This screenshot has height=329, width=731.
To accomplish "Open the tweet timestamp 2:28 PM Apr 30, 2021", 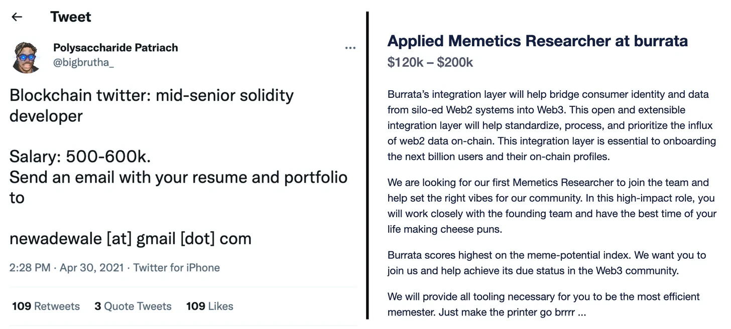I will click(x=66, y=267).
